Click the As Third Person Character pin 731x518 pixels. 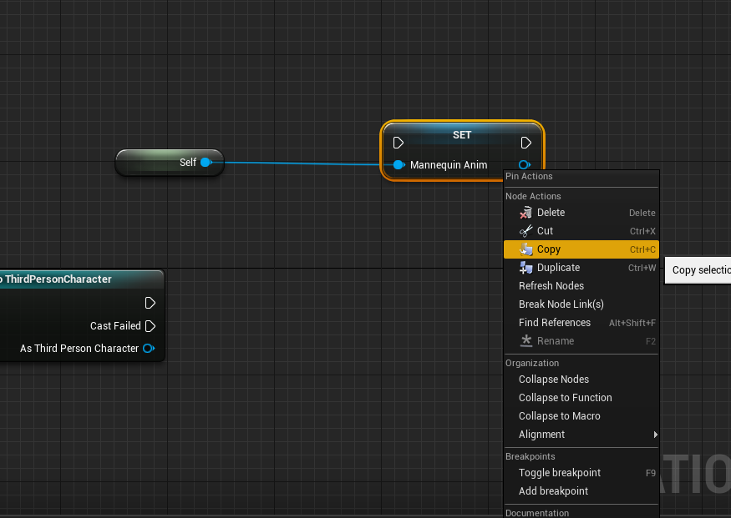[149, 348]
